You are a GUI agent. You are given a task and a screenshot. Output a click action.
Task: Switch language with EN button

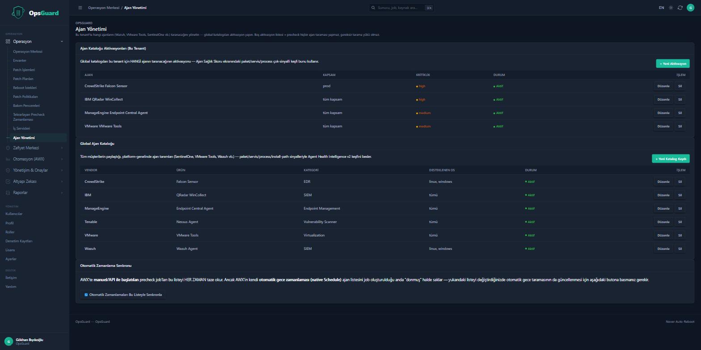[661, 8]
